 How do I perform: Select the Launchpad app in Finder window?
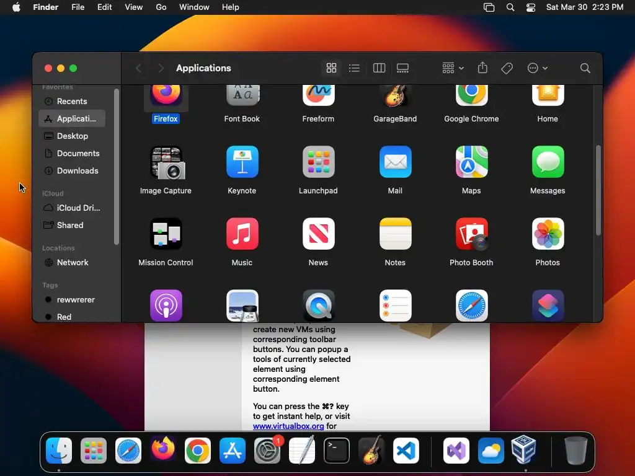point(318,162)
